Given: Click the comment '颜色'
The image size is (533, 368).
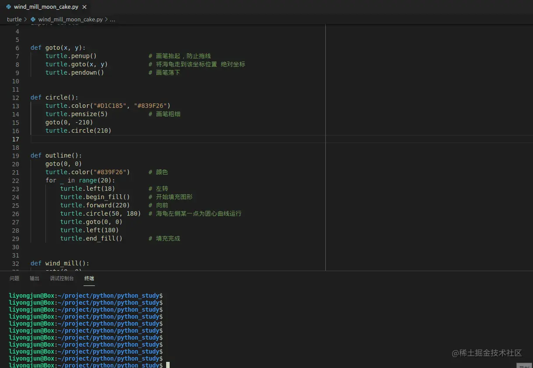Looking at the screenshot, I should coord(162,172).
